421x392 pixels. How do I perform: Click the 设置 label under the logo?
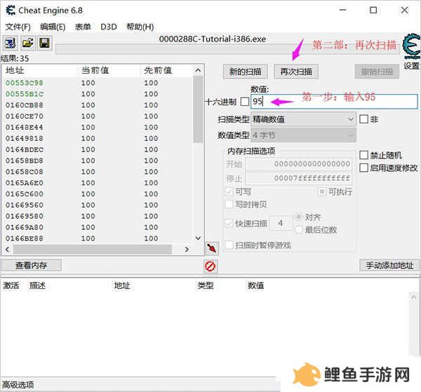[x=412, y=66]
